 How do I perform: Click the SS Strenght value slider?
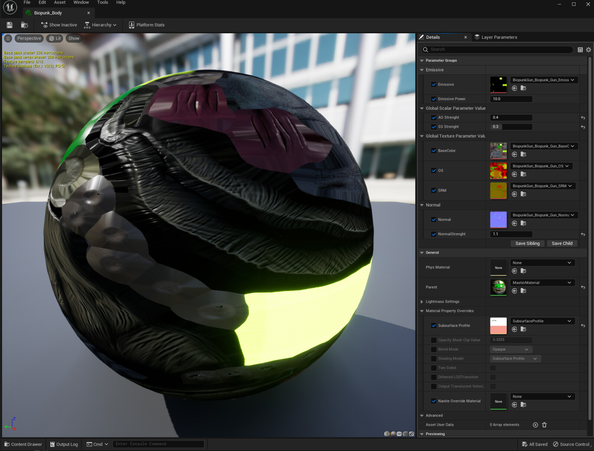[511, 127]
